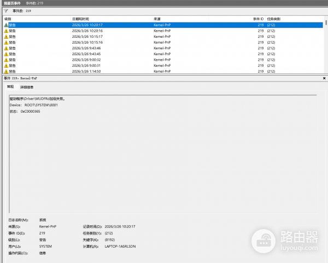Switch to the 详细信息 tab
The height and width of the screenshot is (263, 328).
coord(27,87)
